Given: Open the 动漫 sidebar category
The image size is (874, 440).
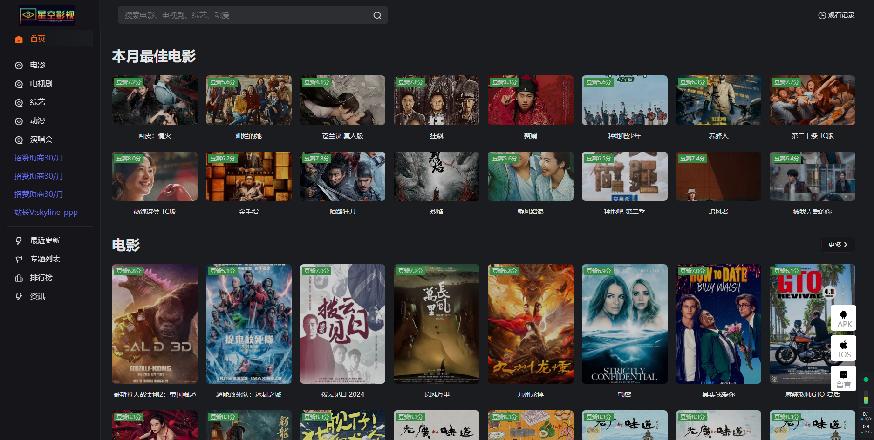Looking at the screenshot, I should coord(37,121).
